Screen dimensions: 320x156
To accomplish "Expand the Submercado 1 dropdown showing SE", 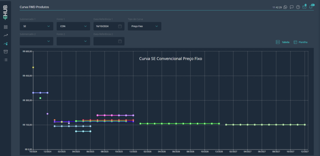I will (x=36, y=26).
